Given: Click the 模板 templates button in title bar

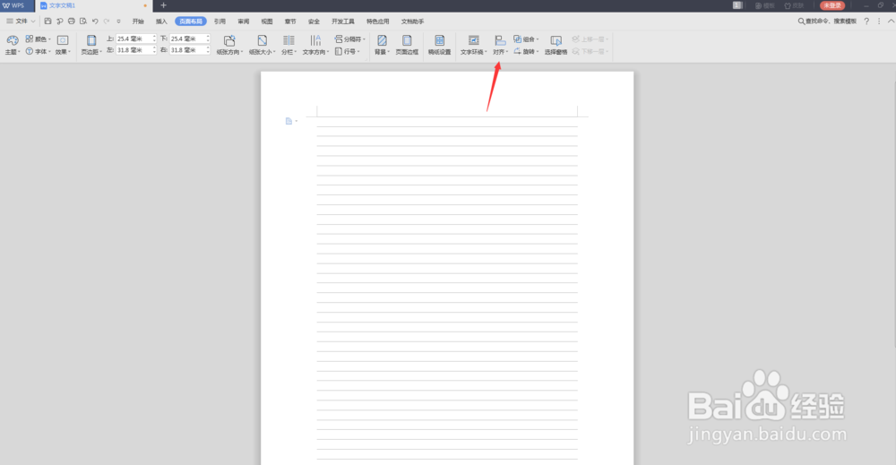Looking at the screenshot, I should [x=765, y=5].
